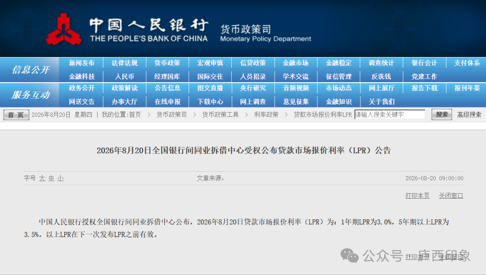Open 市场动态 navigation item
The height and width of the screenshot is (275, 486).
click(339, 88)
